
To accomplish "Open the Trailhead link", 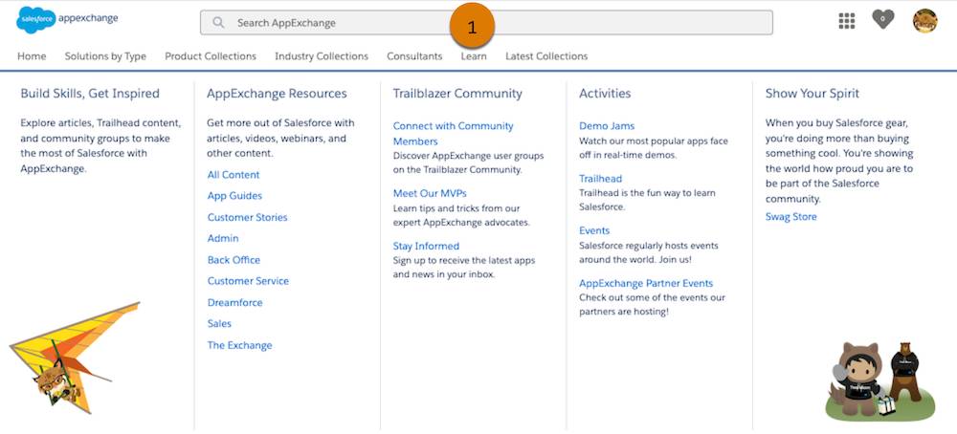I will click(601, 179).
